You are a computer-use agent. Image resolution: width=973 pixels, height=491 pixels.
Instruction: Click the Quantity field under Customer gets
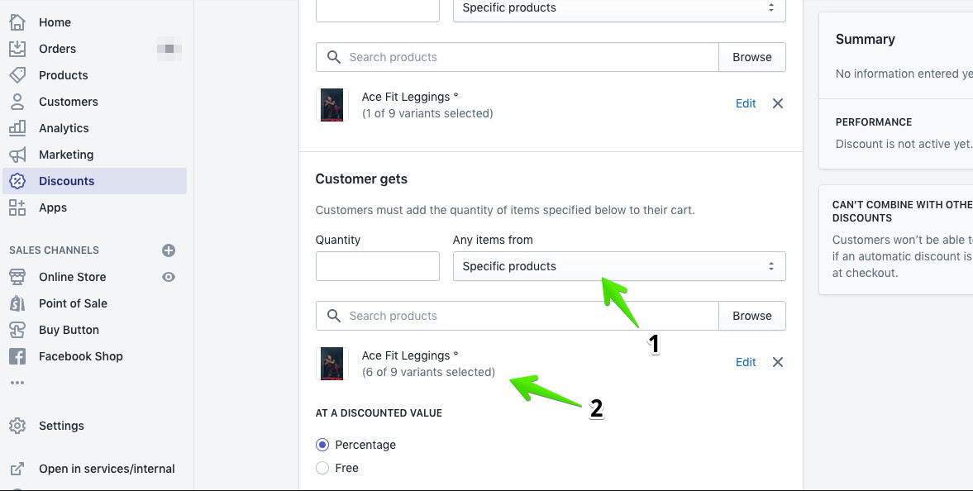tap(377, 266)
